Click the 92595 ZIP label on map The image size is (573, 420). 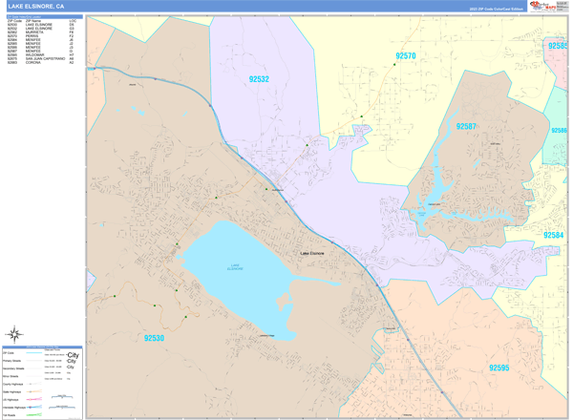pyautogui.click(x=499, y=367)
